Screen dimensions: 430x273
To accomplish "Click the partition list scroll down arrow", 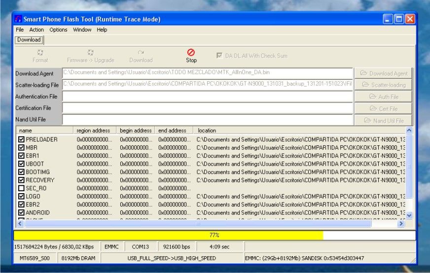I will coord(409,215).
